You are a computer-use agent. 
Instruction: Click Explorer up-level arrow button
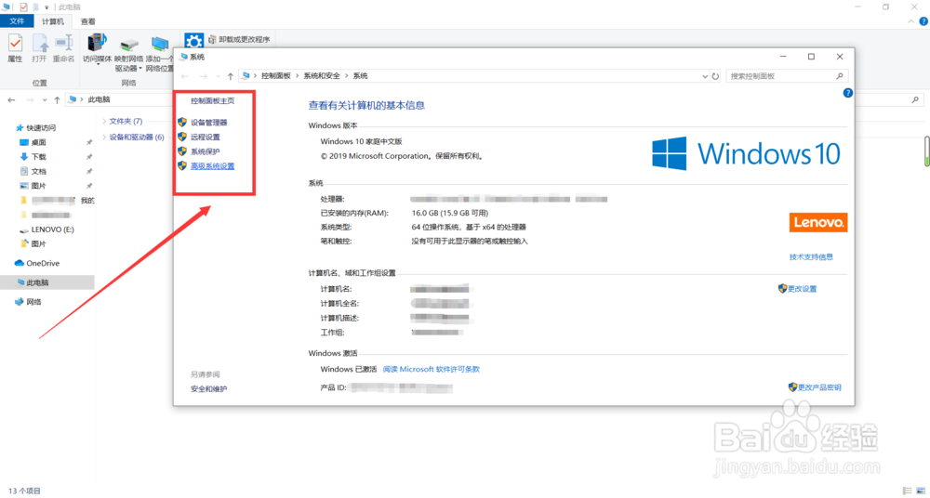(x=57, y=100)
